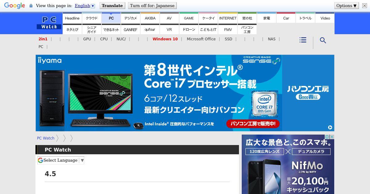This screenshot has height=194, width=370.
Task: Open the できるネット tab
Action: point(111,29)
